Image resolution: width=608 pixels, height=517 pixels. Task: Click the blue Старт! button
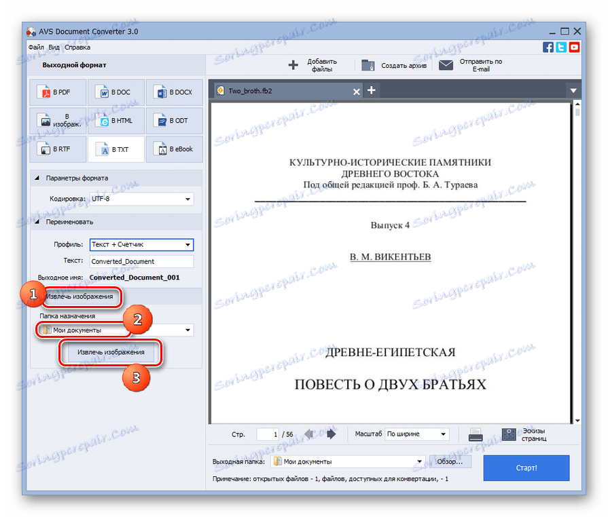tap(526, 468)
